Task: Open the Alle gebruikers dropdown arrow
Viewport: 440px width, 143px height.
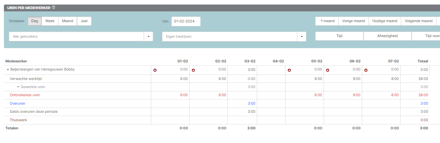Action: pos(148,36)
